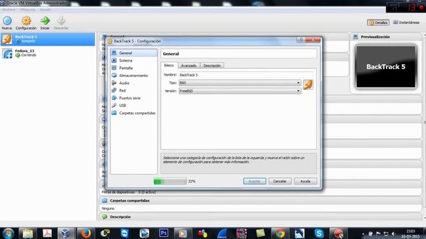Click the BackTrack 5 preview thumbnail
426x239 pixels.
[386, 66]
